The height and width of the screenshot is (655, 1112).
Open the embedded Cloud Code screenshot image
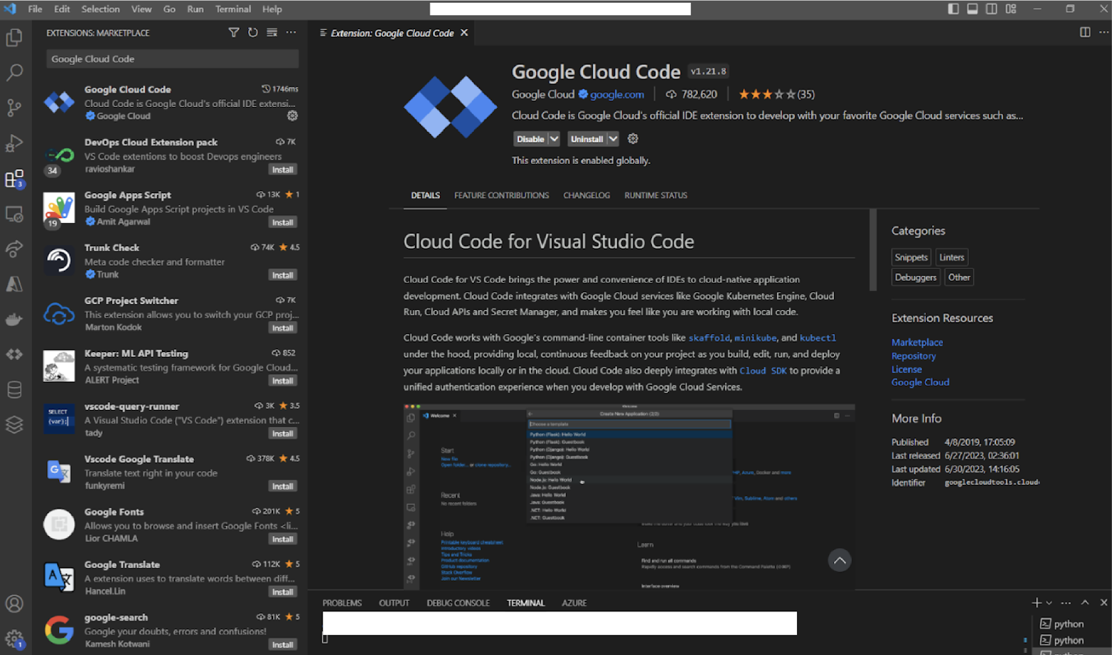coord(629,497)
